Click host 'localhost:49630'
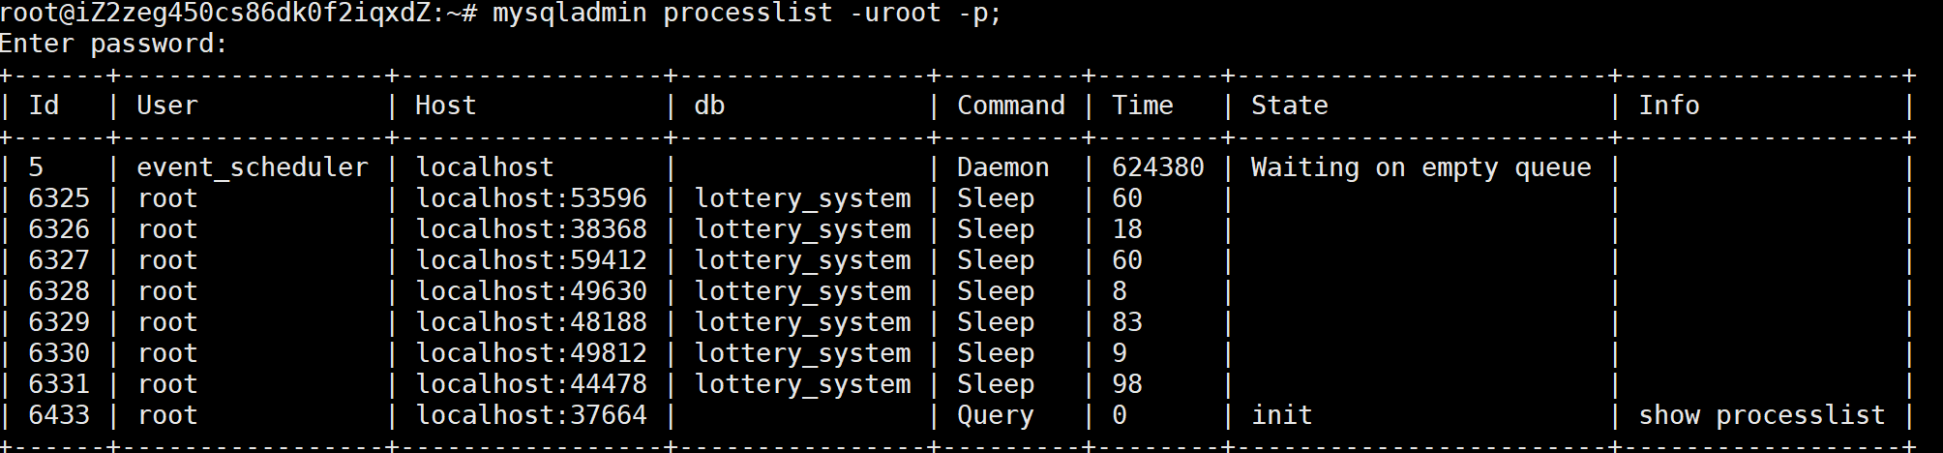Image resolution: width=1943 pixels, height=453 pixels. coord(531,291)
